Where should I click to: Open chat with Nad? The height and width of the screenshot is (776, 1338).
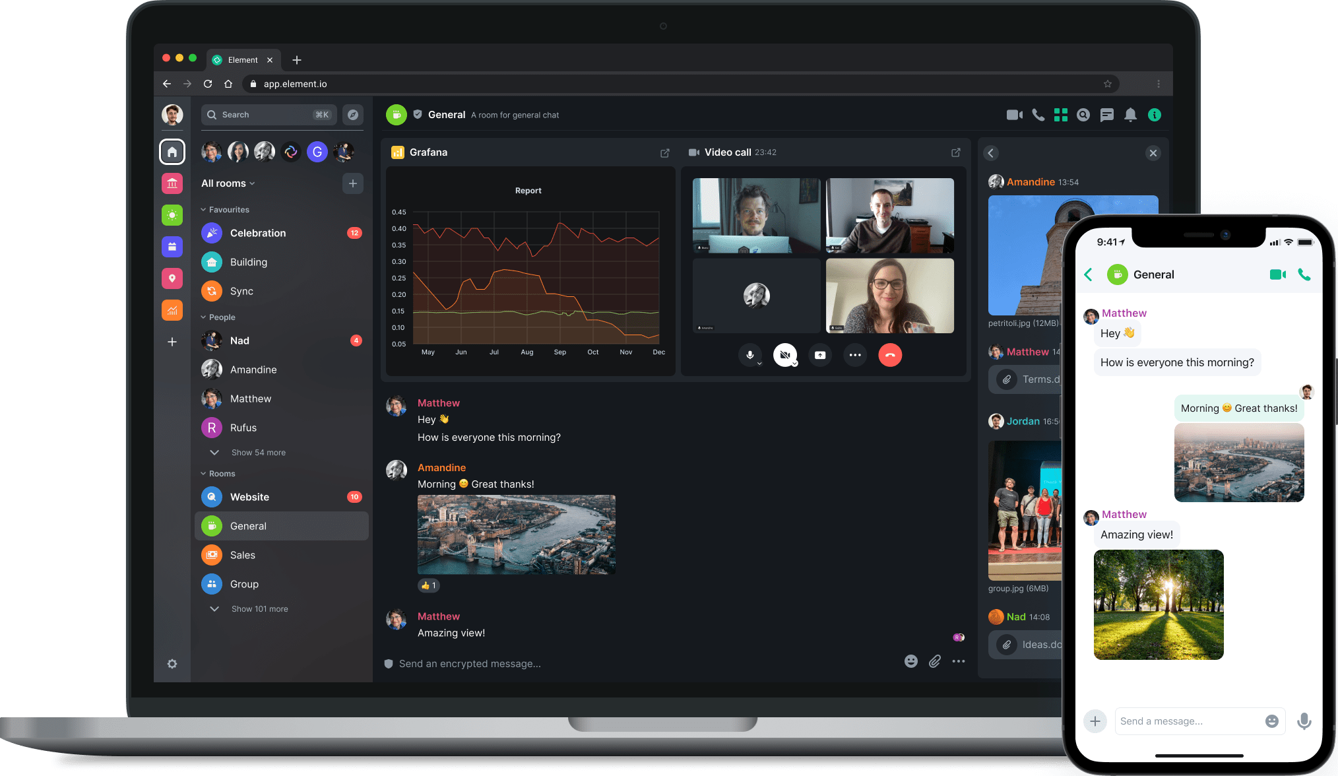(x=282, y=340)
